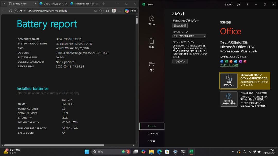Open the Excel のバージョン情報 button
The image size is (278, 156).
coord(229,99)
